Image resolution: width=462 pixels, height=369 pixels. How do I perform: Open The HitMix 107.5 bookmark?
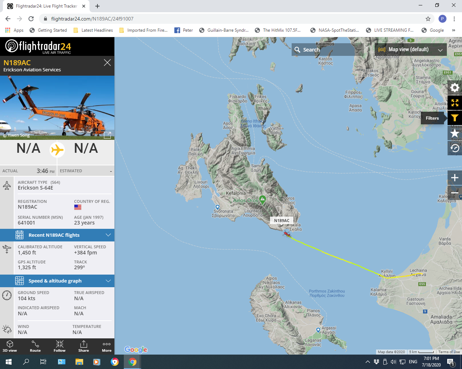tap(278, 30)
